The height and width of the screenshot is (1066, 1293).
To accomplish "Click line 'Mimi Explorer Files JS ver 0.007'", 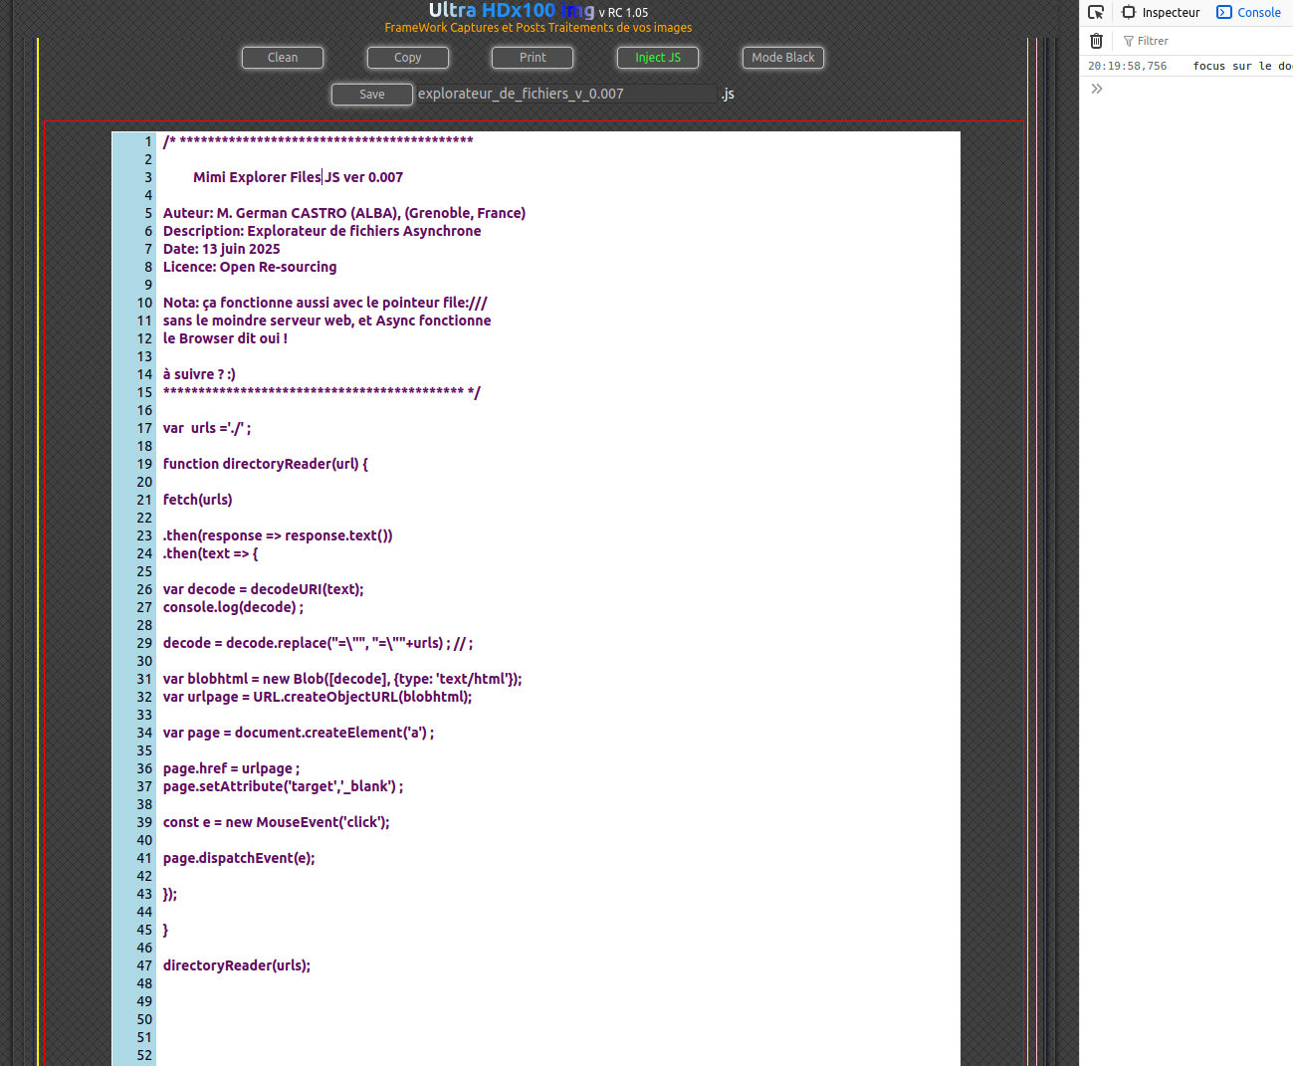I will coord(298,177).
